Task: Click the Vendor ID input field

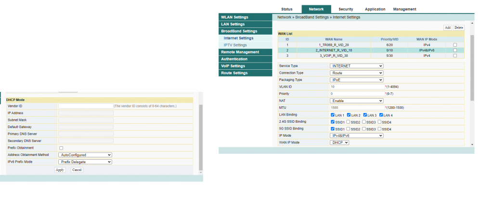Action: [85, 106]
